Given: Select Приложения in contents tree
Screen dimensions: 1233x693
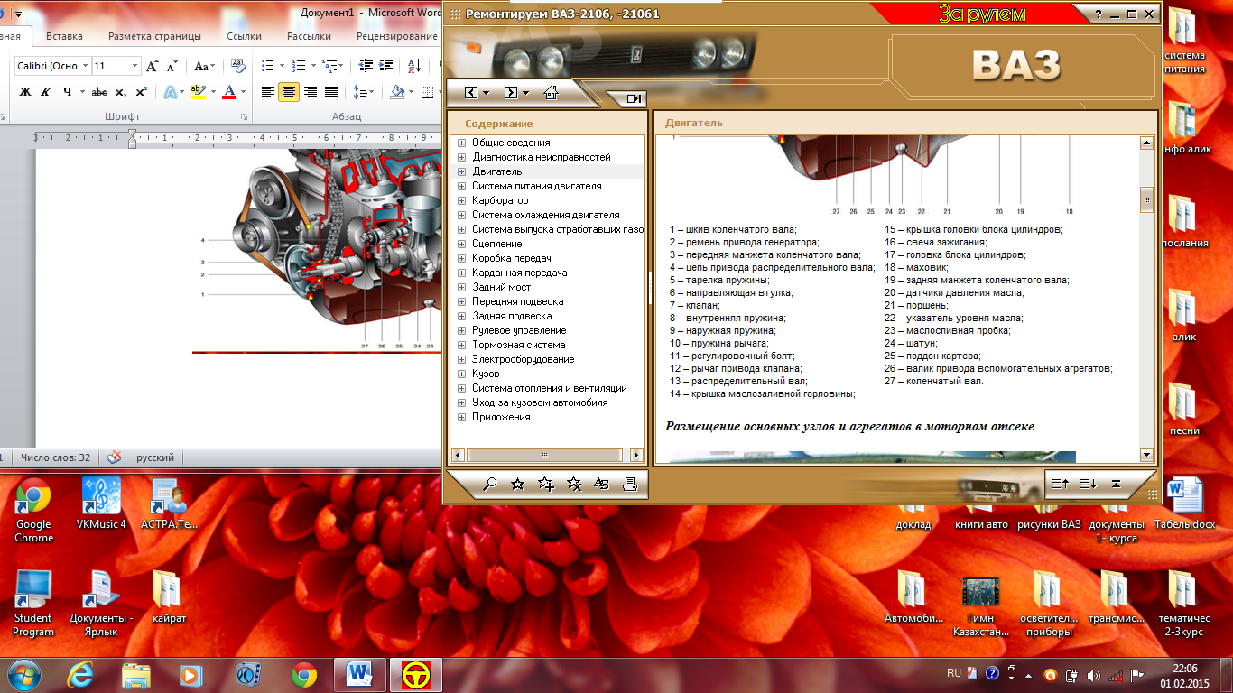Looking at the screenshot, I should (501, 417).
